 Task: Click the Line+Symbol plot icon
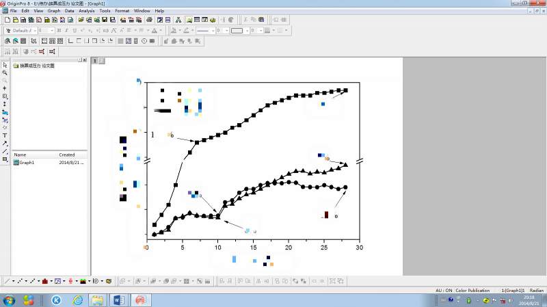coord(32,281)
